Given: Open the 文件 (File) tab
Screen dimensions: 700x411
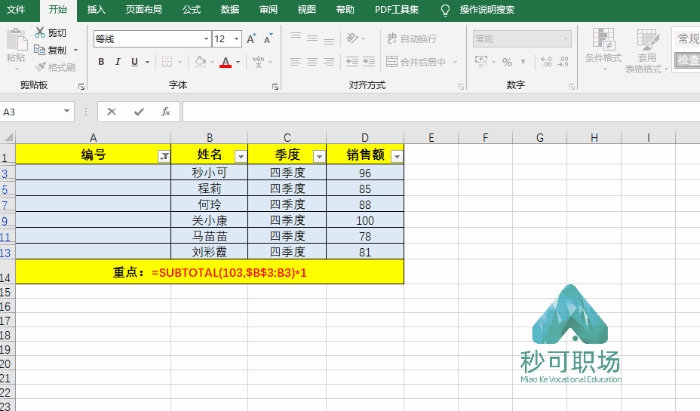Looking at the screenshot, I should point(16,9).
